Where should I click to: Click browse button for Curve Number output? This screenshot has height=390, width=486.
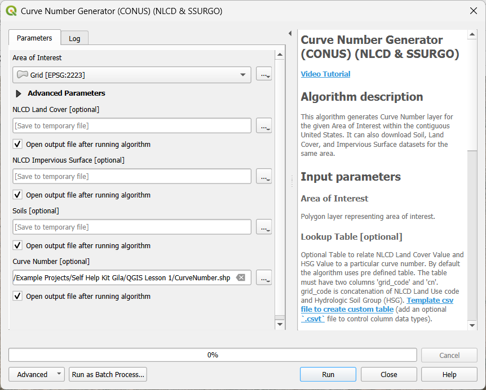(x=263, y=277)
